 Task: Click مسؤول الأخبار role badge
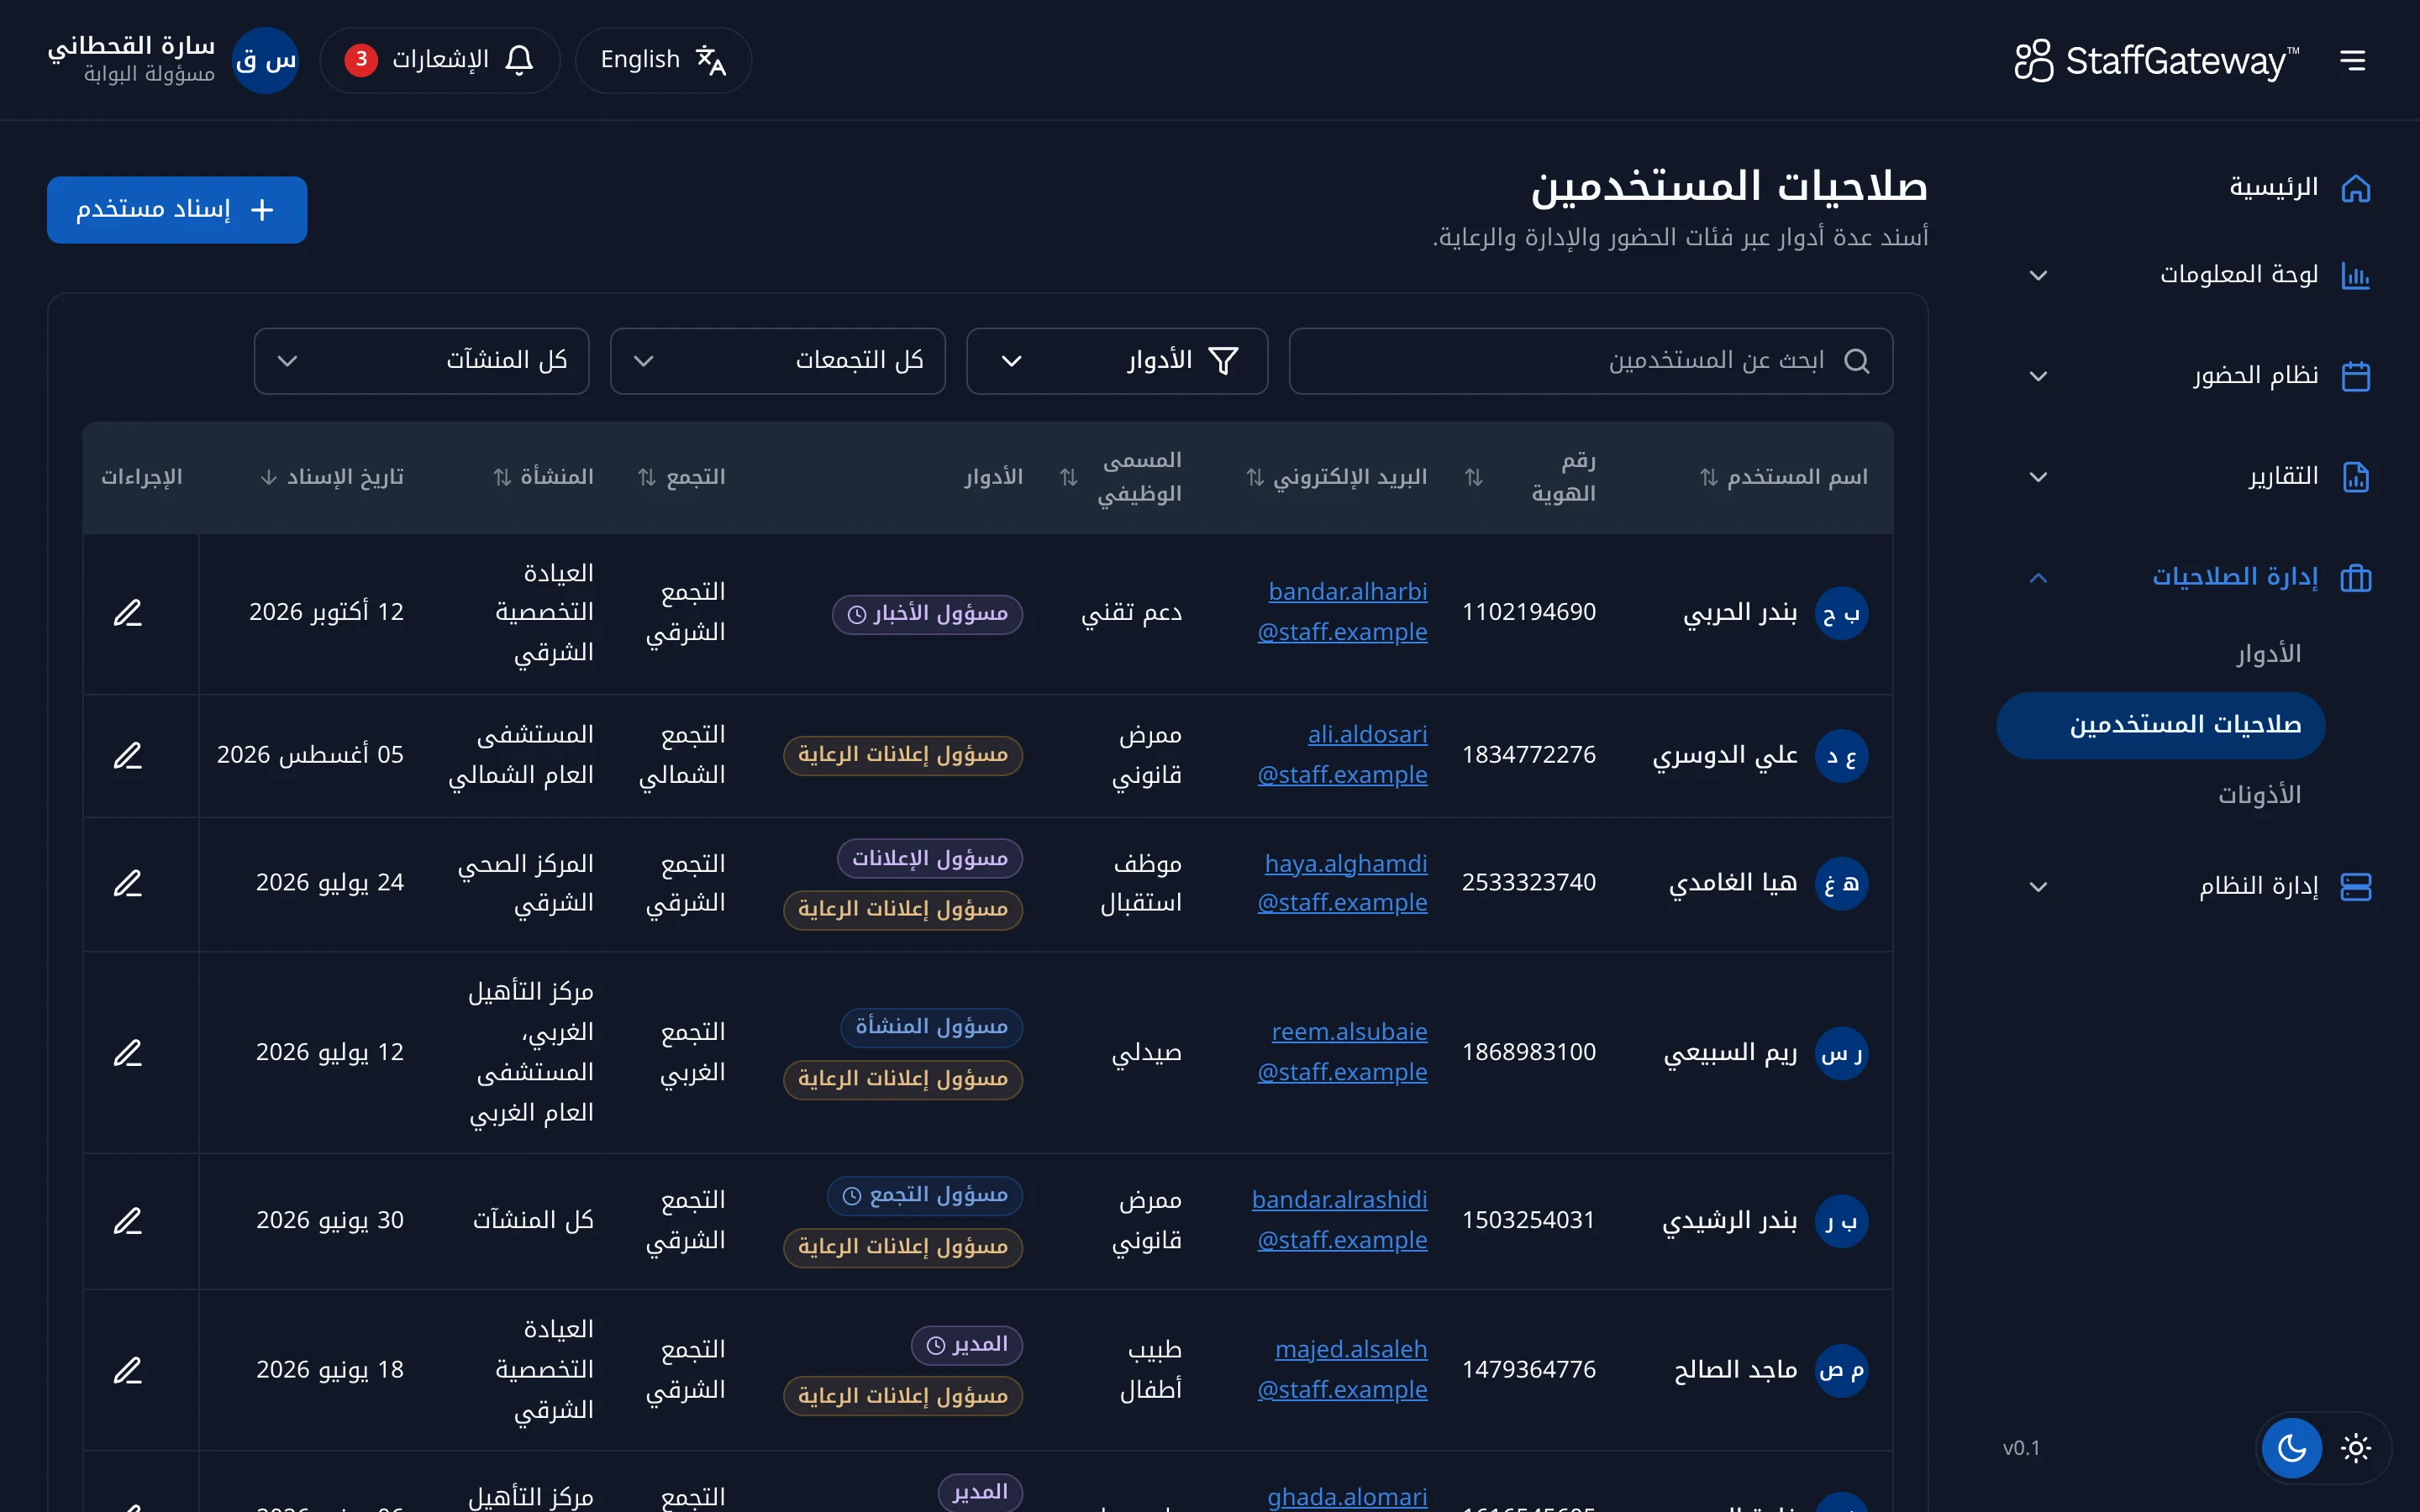pyautogui.click(x=928, y=613)
